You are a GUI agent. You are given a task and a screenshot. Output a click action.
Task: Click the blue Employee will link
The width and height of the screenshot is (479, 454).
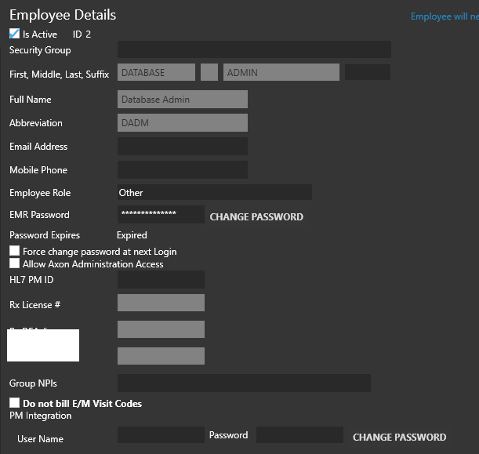(x=444, y=16)
